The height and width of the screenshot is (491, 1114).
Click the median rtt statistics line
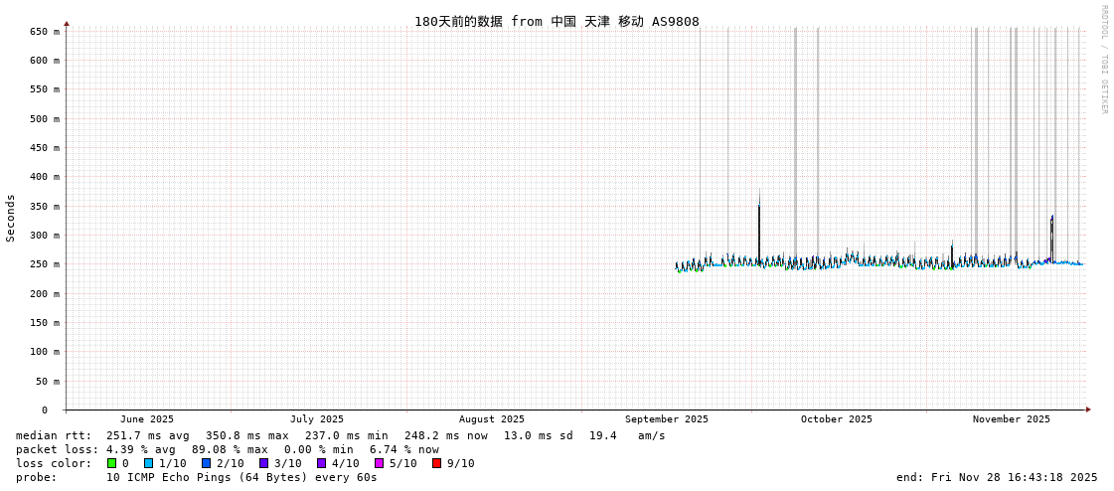(340, 435)
